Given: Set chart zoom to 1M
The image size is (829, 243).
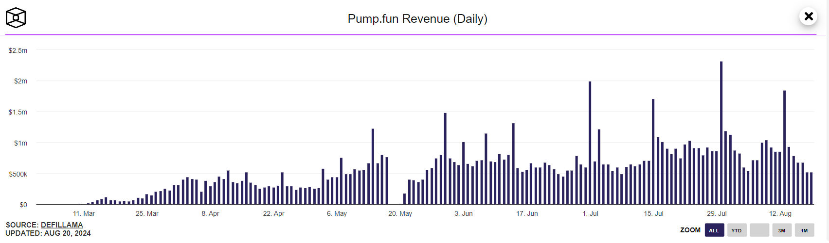Looking at the screenshot, I should (804, 230).
